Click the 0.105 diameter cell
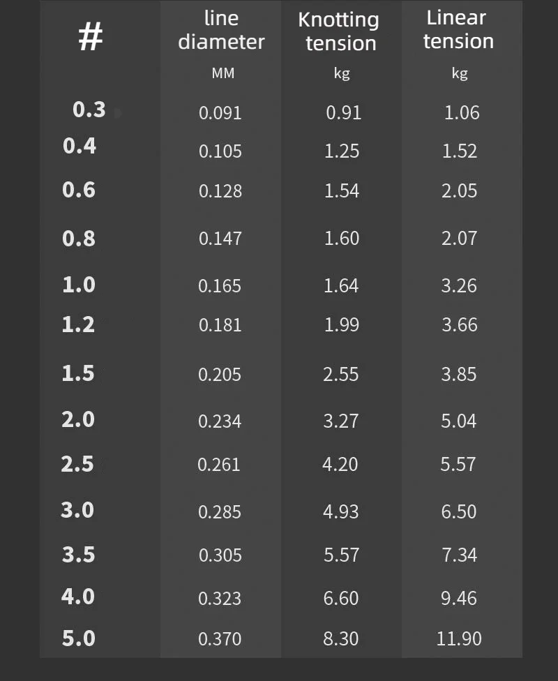 point(220,151)
